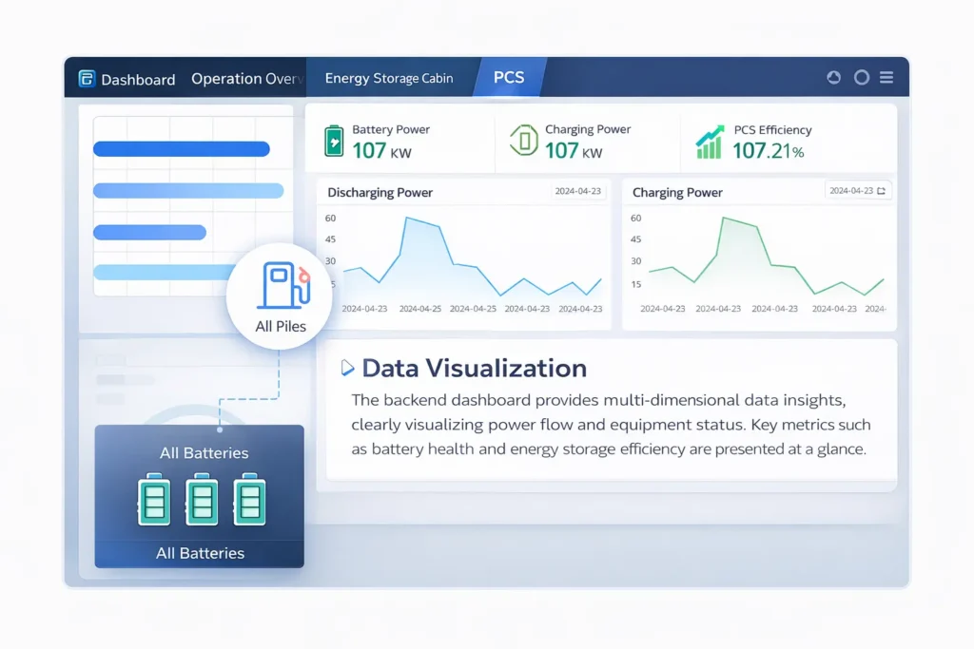Screen dimensions: 974x649
Task: Open the Charging Power date selector
Action: [857, 191]
